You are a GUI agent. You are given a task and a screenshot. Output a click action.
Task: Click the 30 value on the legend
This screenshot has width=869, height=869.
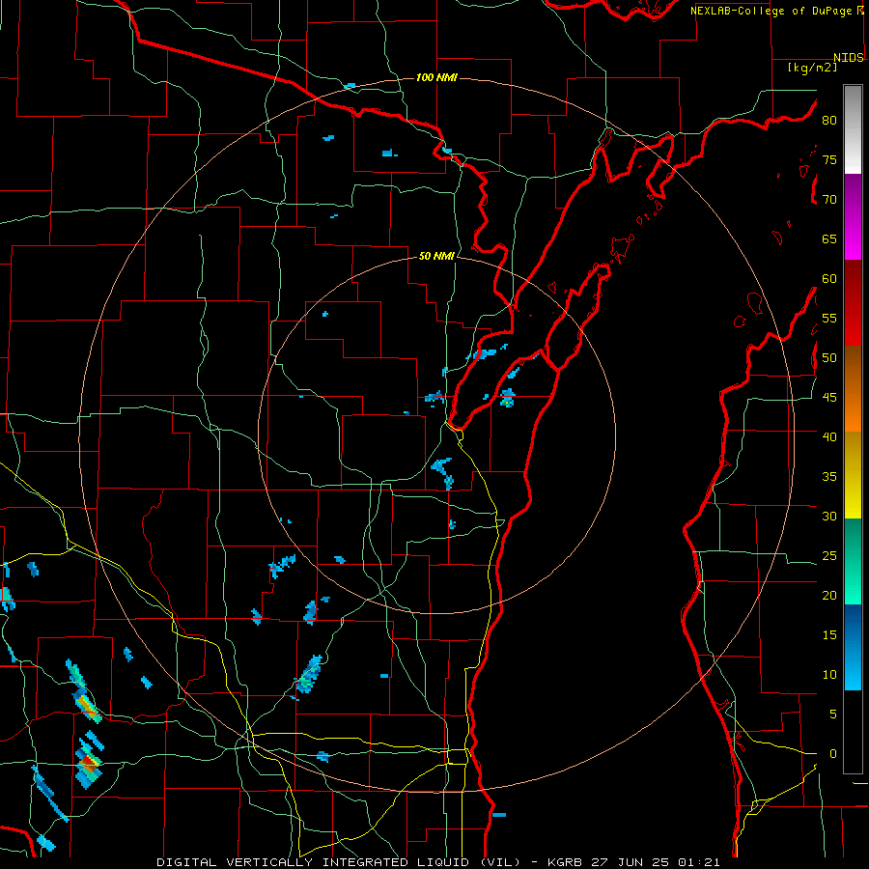tap(829, 516)
